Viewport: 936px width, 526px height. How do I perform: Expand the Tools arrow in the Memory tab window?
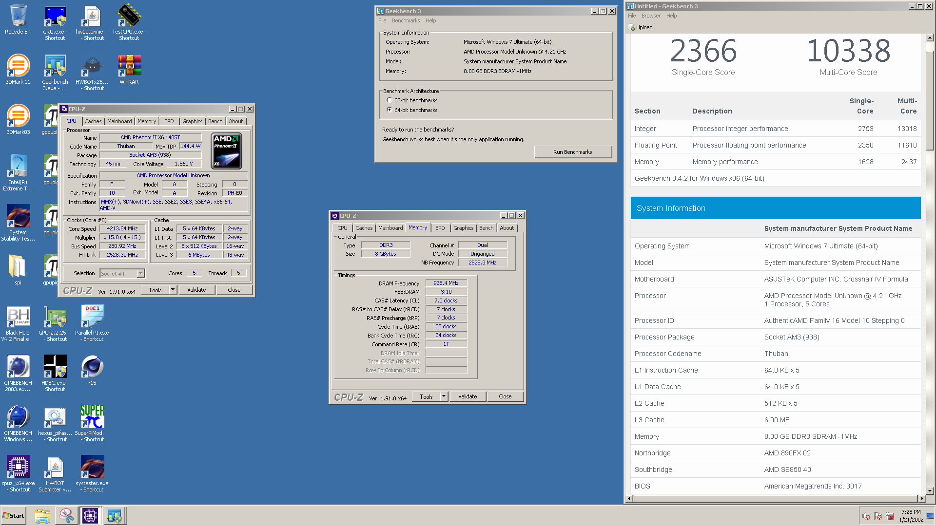coord(444,396)
